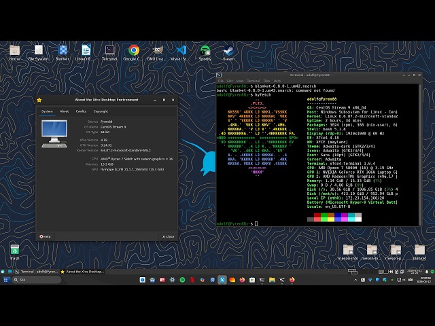The image size is (435, 326).
Task: Open the Home folder desktop icon
Action: (x=14, y=53)
